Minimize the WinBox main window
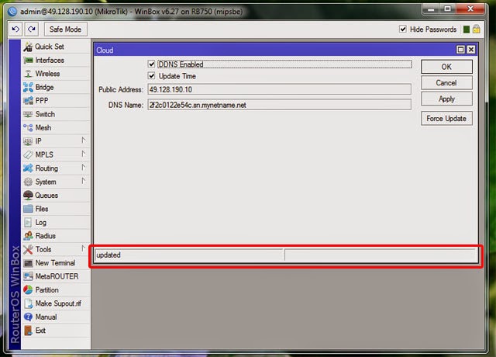496x357 pixels. pos(432,9)
